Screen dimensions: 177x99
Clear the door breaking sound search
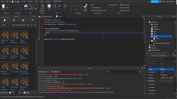click(x=28, y=25)
